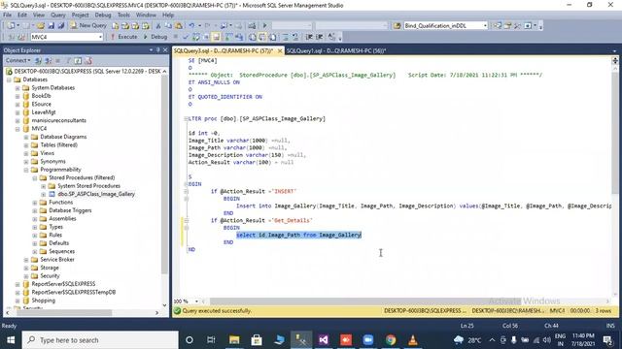Open VLC media player from taskbar
622x349 pixels.
click(413, 340)
